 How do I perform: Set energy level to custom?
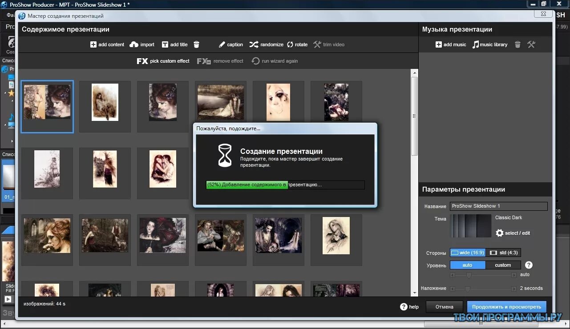click(x=503, y=265)
